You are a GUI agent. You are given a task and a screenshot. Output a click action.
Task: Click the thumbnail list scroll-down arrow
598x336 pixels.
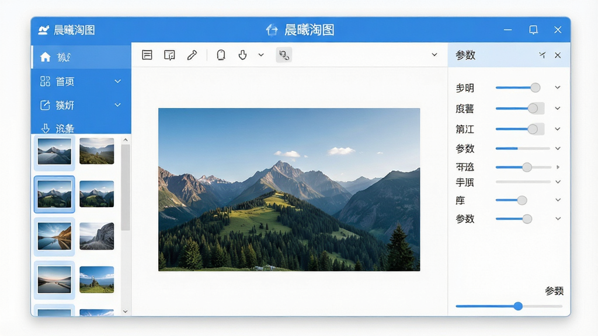pyautogui.click(x=126, y=311)
